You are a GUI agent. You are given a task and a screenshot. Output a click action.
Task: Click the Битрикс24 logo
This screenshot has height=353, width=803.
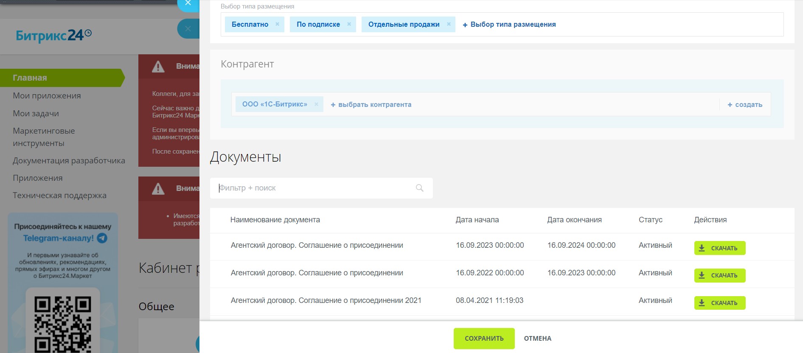(53, 35)
